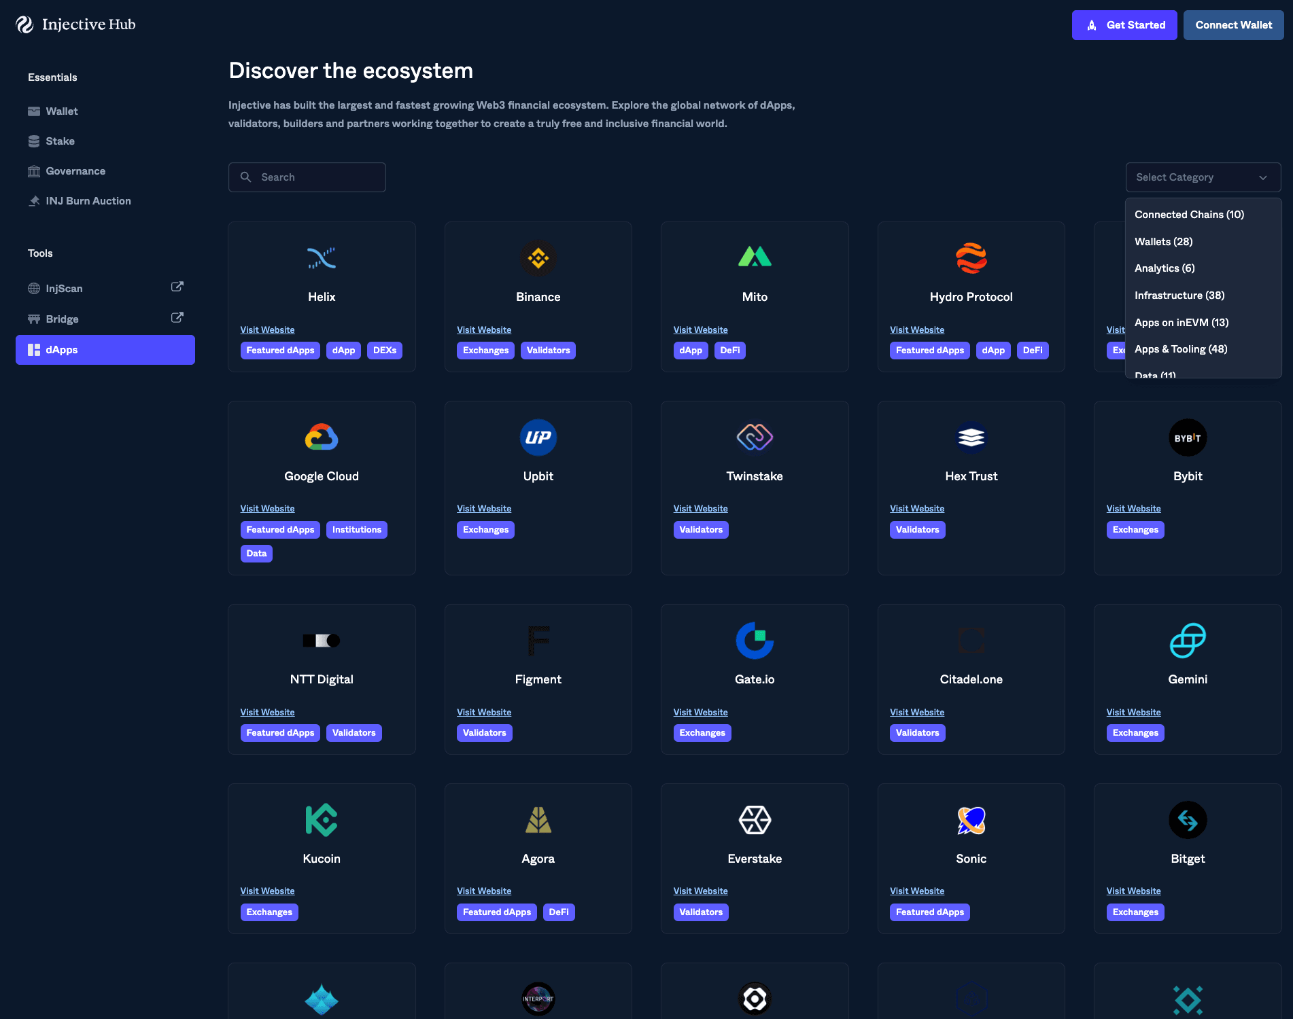Click the Injective Hub logo
This screenshot has height=1019, width=1293.
coord(75,24)
